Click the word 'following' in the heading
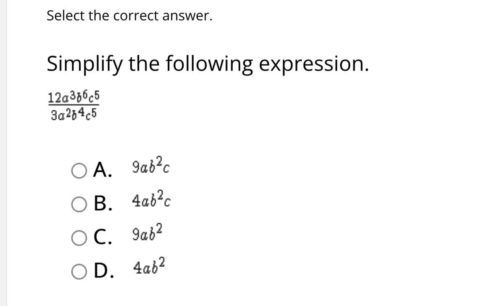Image resolution: width=487 pixels, height=306 pixels. (209, 64)
